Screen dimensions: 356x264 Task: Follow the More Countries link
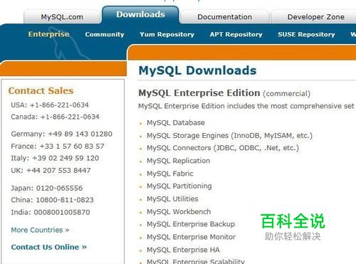click(40, 230)
